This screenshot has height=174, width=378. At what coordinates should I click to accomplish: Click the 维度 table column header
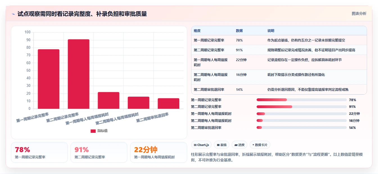[197, 31]
